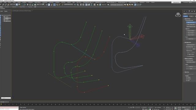
Task: Click the Edit Working Pivot button
Action: click(x=191, y=45)
